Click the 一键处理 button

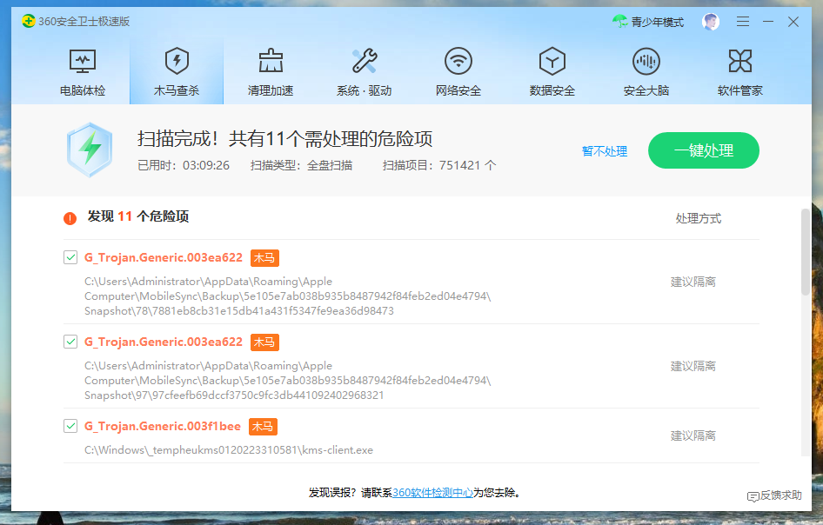(703, 150)
